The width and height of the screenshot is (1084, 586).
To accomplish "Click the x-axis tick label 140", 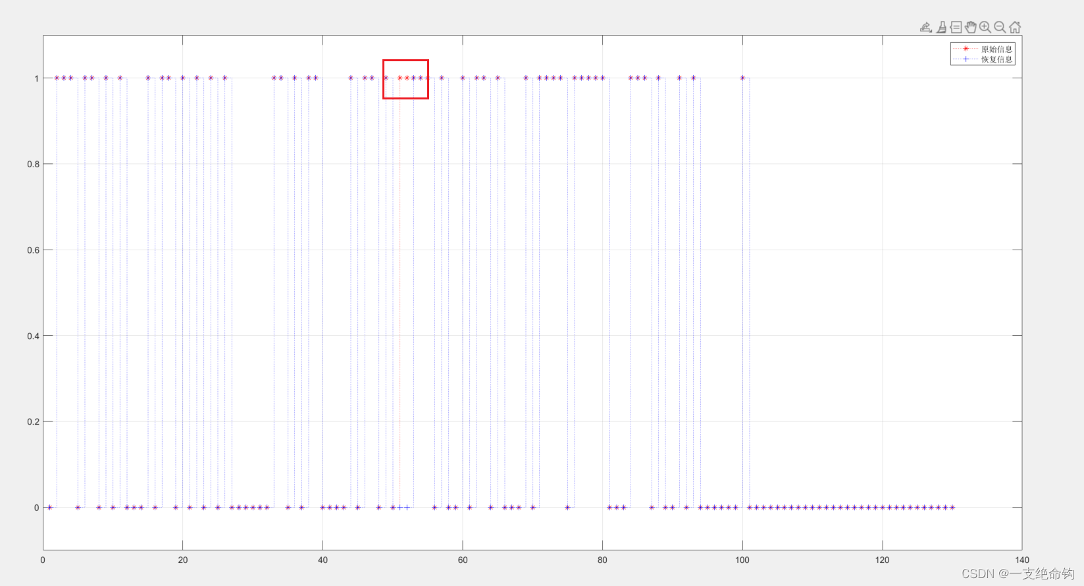I will pyautogui.click(x=1022, y=560).
